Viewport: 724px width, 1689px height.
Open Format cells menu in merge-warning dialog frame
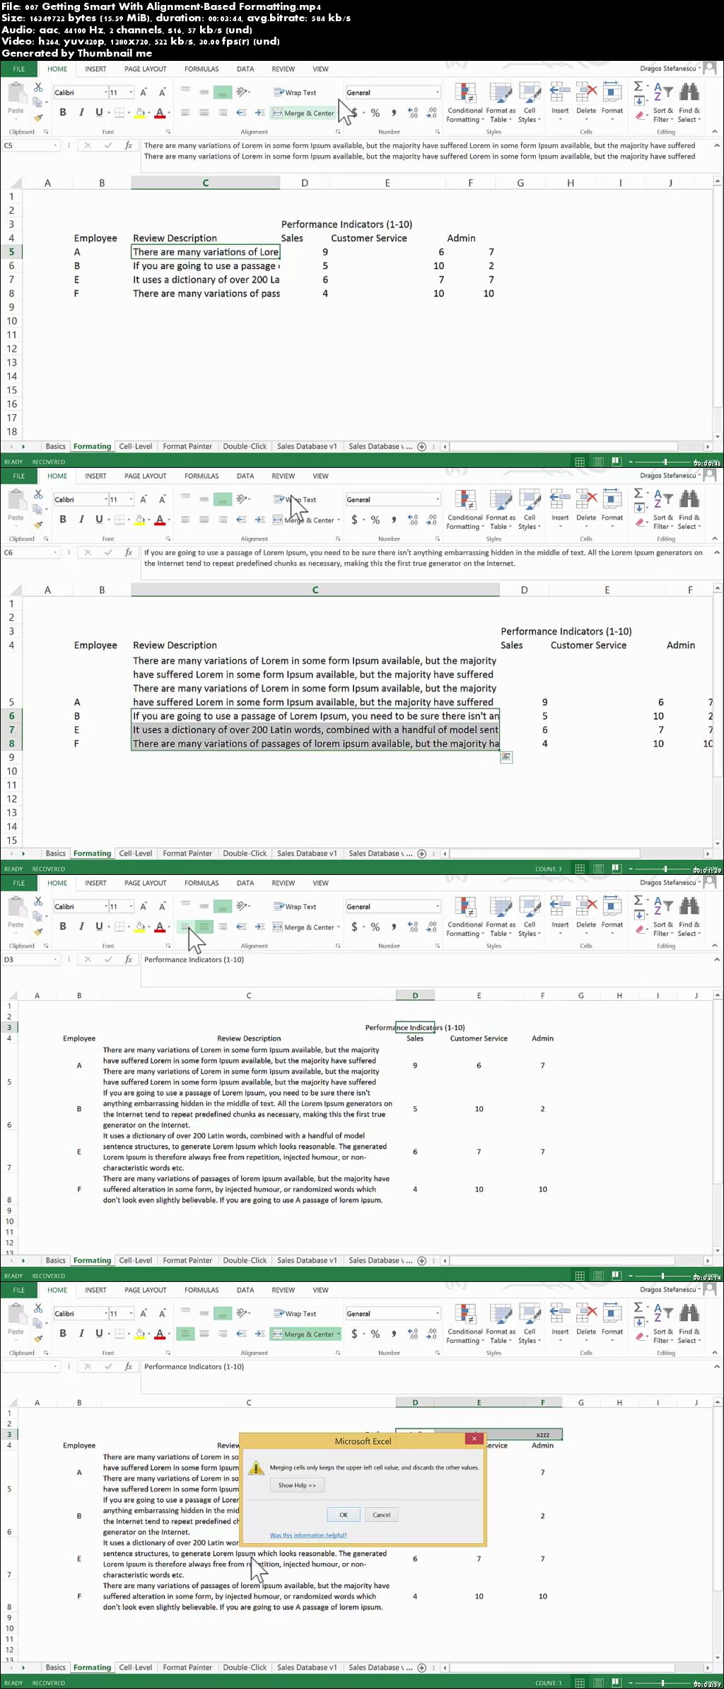coord(612,1323)
